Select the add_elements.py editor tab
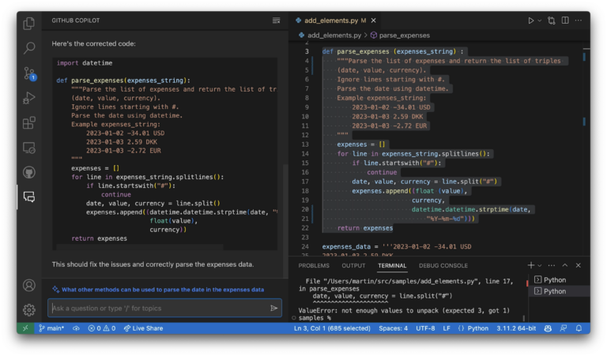The width and height of the screenshot is (607, 356). click(x=335, y=21)
